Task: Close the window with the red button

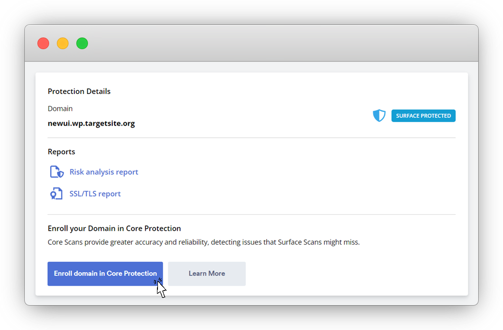Action: [43, 43]
